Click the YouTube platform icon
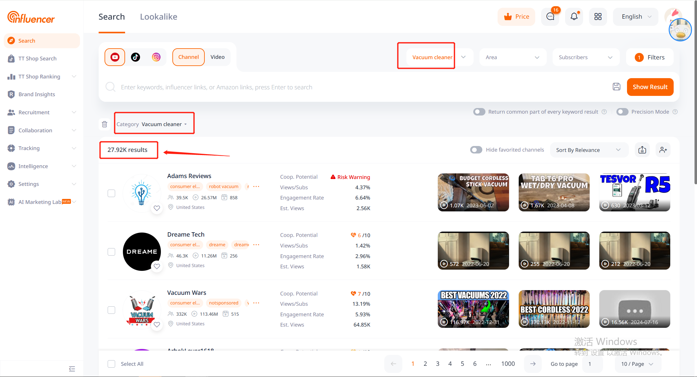The height and width of the screenshot is (377, 697). tap(115, 57)
